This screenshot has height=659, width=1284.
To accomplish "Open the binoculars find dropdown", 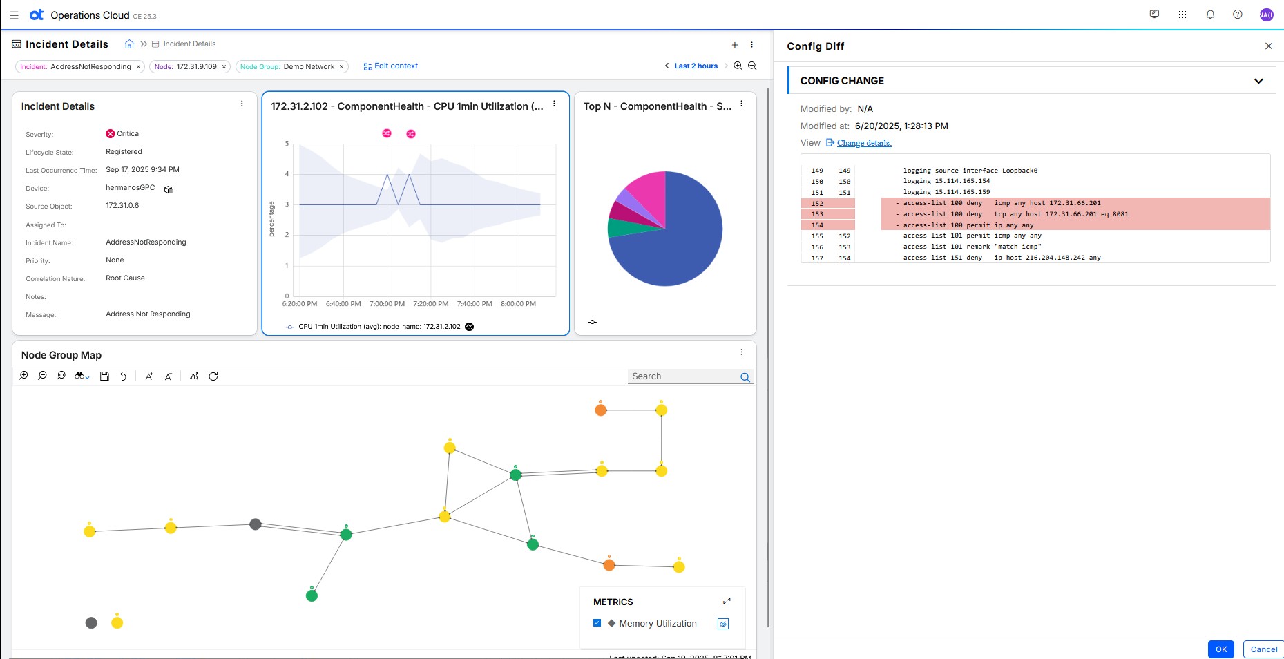I will [x=82, y=376].
